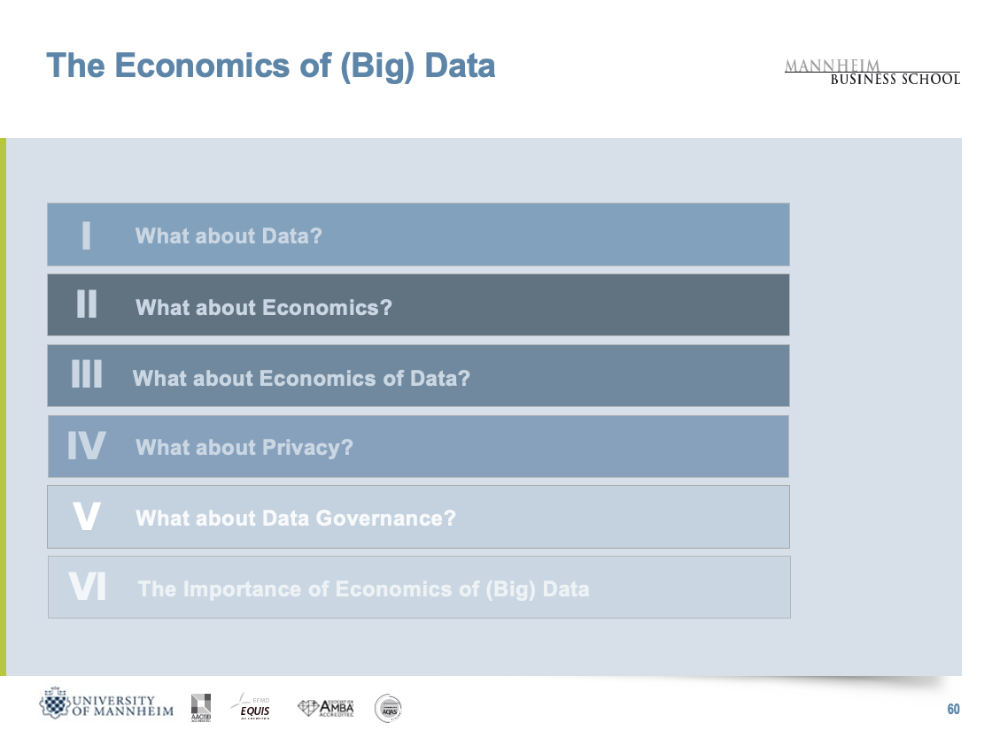Image resolution: width=992 pixels, height=738 pixels.
Task: Click the slide page number 60
Action: [x=953, y=710]
